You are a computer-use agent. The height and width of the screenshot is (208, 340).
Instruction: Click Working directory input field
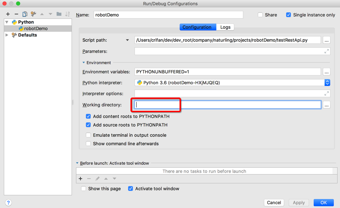point(228,105)
